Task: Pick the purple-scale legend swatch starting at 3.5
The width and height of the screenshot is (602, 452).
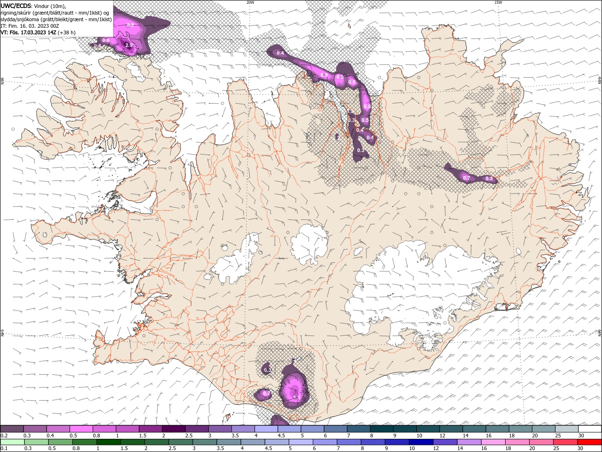Action: tap(243, 429)
